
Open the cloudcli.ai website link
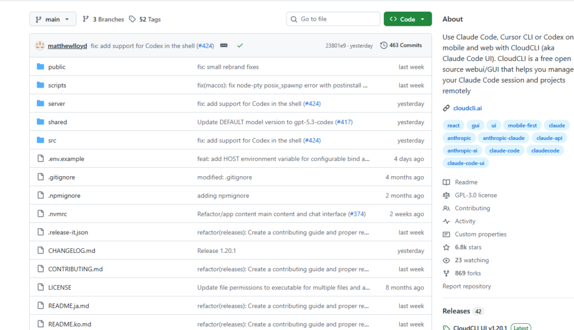(x=467, y=109)
